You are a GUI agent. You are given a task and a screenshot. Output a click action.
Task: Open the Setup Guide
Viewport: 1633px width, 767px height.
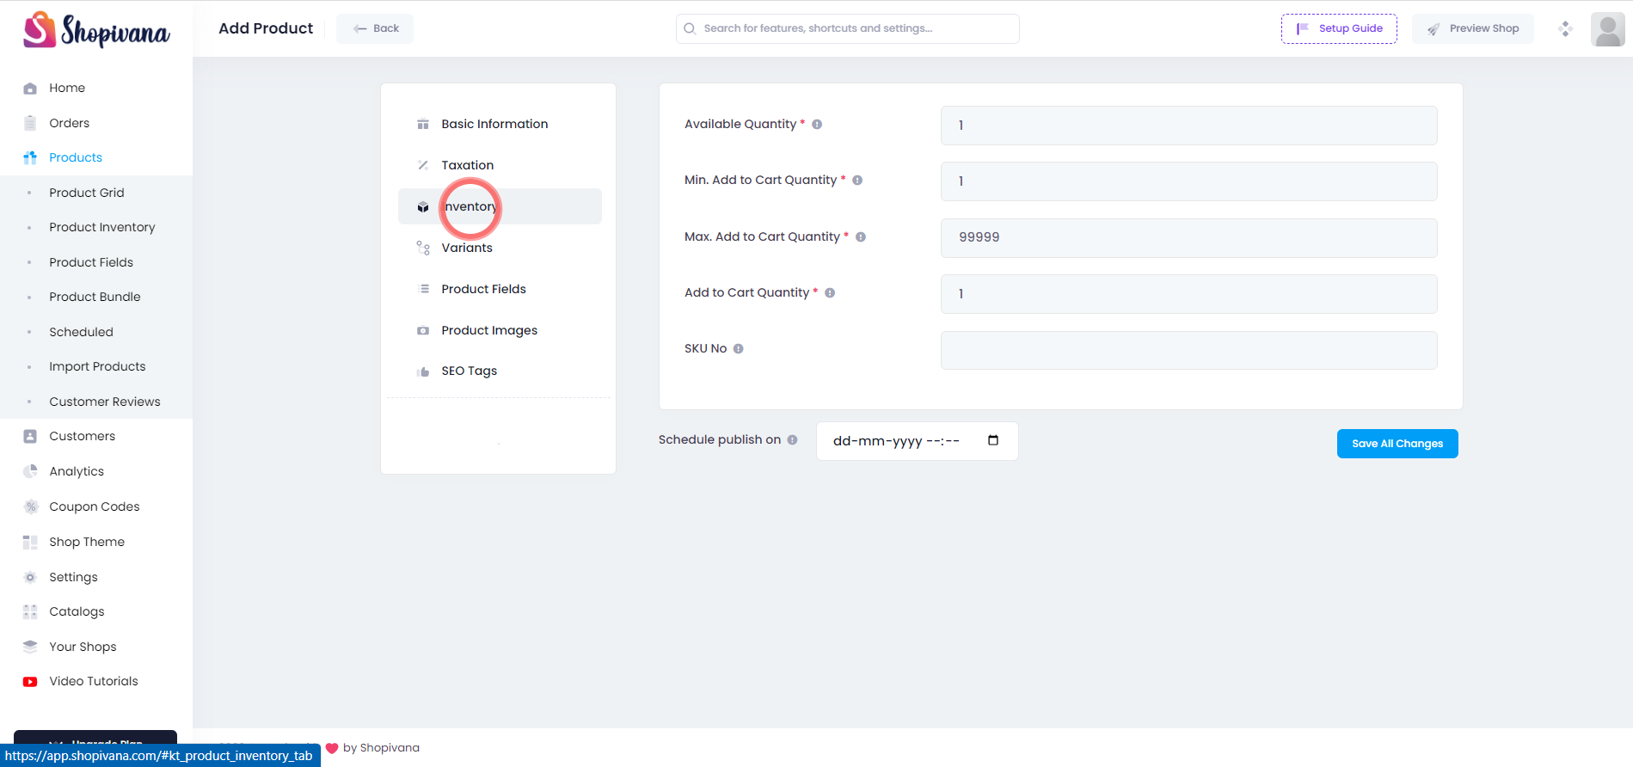[x=1339, y=28]
